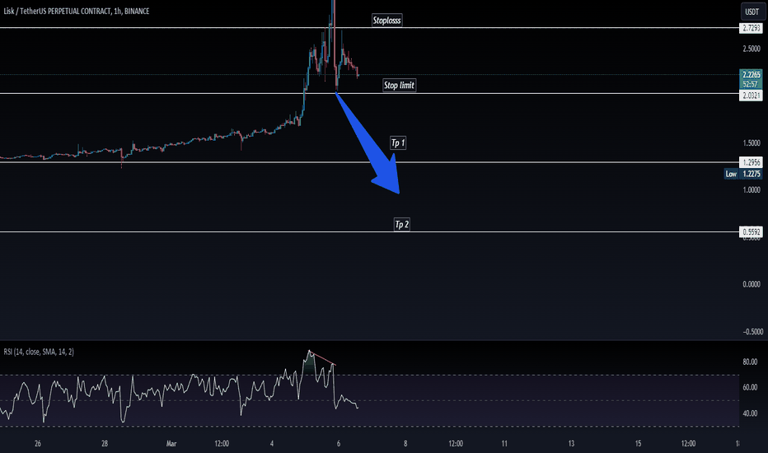Click the 8 date on time axis
Viewport: 768px width, 453px height.
click(x=405, y=444)
